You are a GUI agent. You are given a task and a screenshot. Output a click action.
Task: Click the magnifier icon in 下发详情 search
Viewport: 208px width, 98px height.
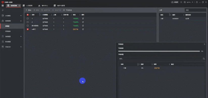point(204,59)
